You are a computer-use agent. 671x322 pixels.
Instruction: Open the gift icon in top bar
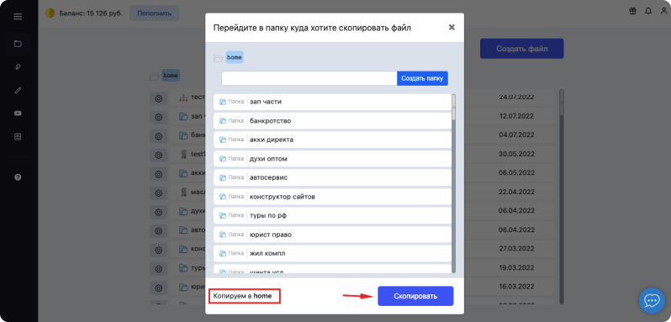[x=632, y=11]
